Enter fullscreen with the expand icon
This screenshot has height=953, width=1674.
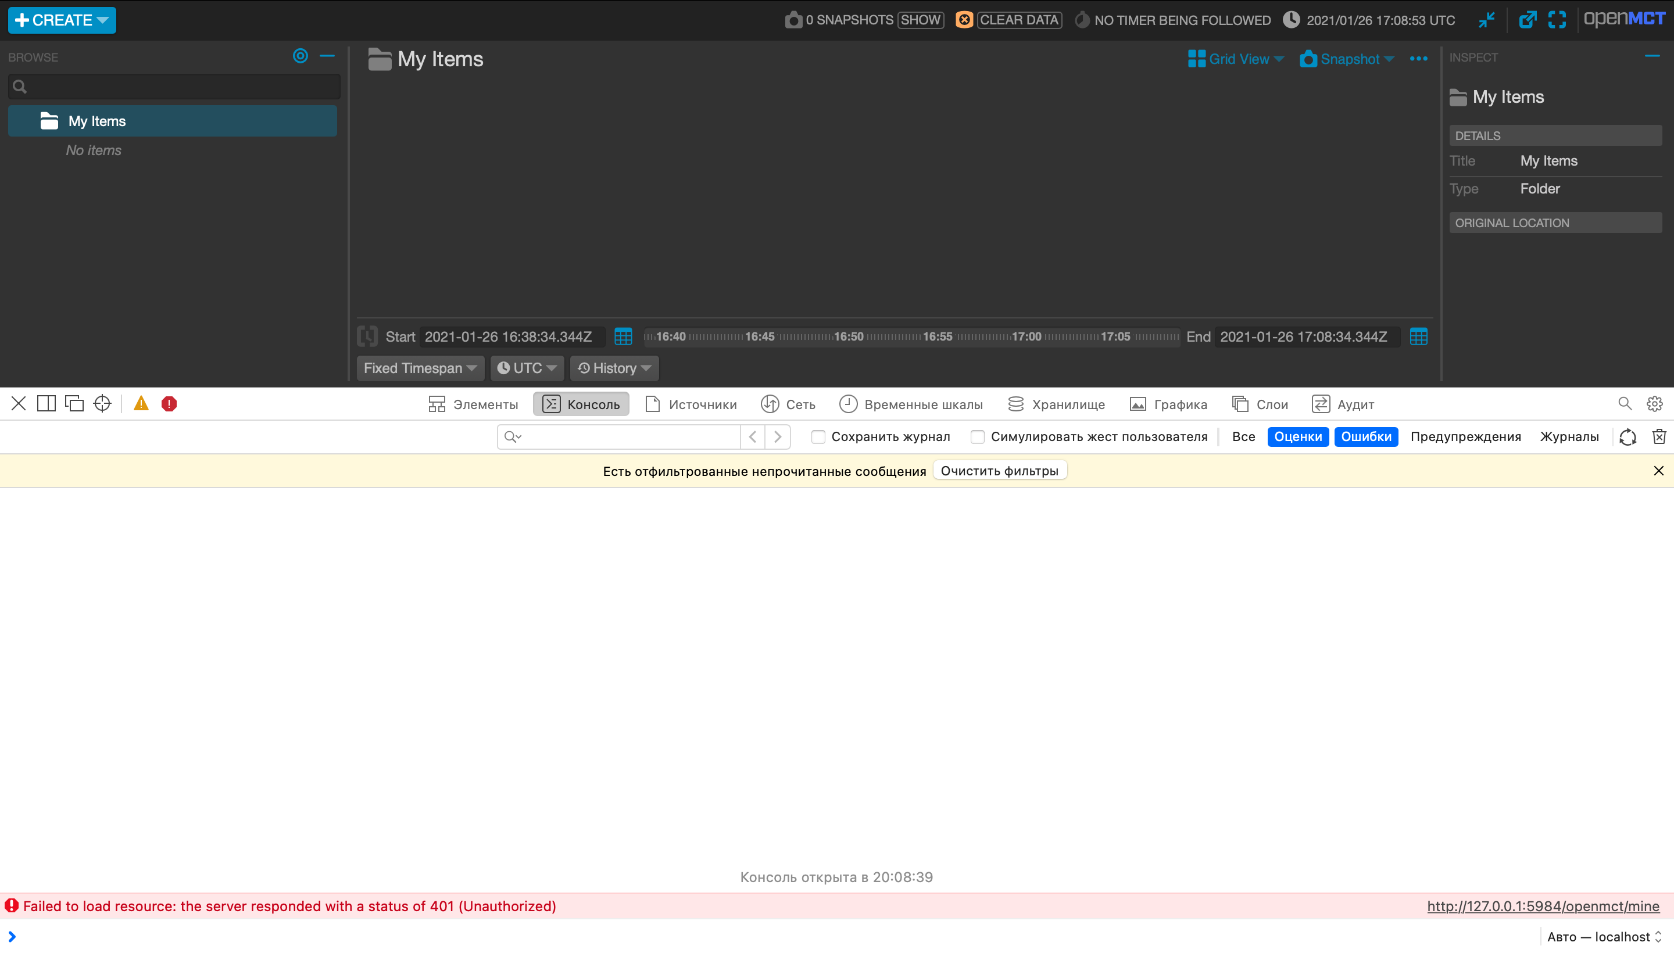(x=1558, y=20)
